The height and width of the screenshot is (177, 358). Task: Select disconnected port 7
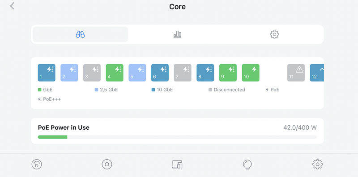coord(183,73)
